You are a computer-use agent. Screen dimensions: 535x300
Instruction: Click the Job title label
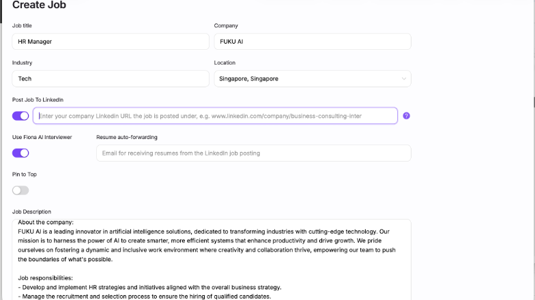pos(22,26)
